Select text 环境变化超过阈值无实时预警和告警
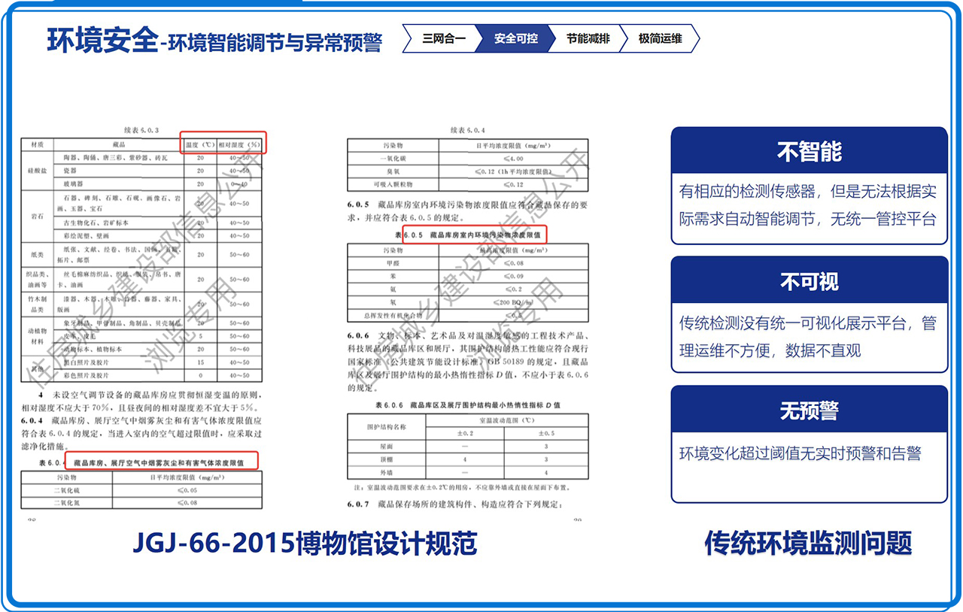Screen dimensions: 963x612 (800, 453)
